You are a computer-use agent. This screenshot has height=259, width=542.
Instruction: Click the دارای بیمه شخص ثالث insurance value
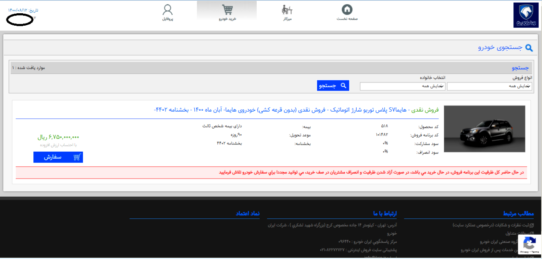pos(222,126)
